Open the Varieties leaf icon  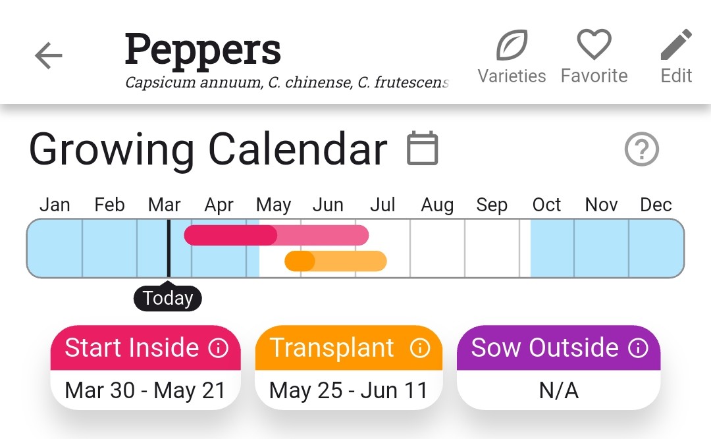512,44
